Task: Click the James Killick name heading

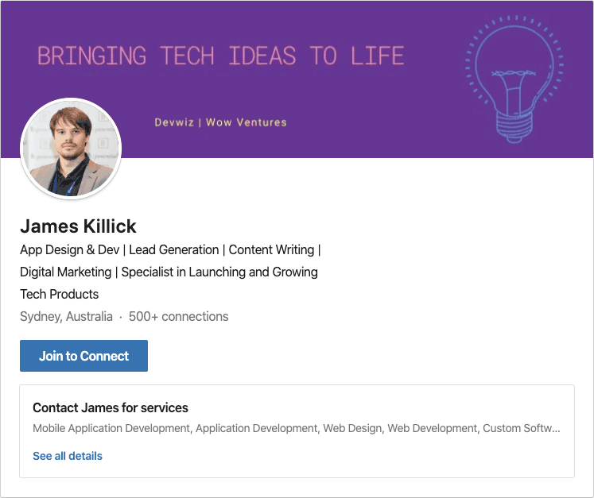Action: tap(78, 226)
